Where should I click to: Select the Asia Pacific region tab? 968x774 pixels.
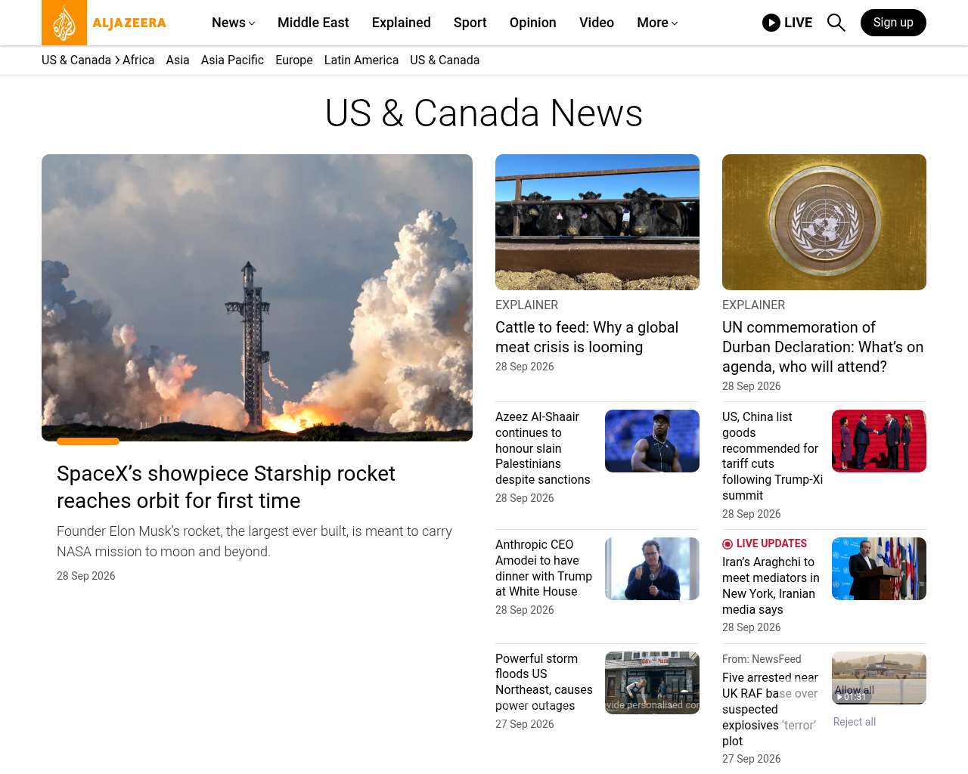click(x=232, y=60)
